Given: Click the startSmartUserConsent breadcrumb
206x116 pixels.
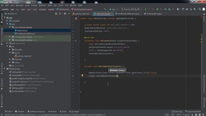Looking at the screenshot, I should (82, 9).
